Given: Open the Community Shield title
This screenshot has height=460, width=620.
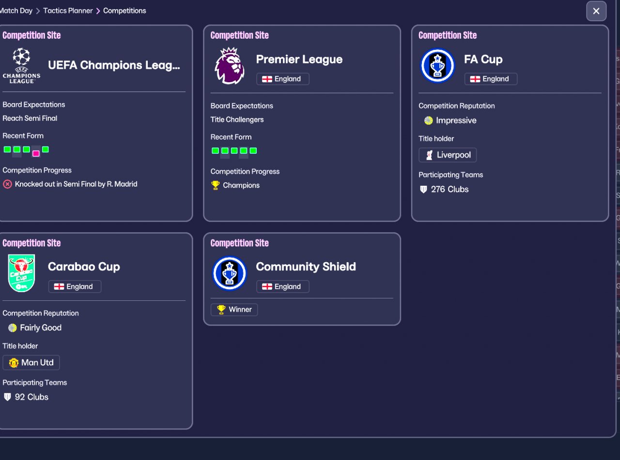Looking at the screenshot, I should pyautogui.click(x=306, y=267).
